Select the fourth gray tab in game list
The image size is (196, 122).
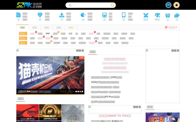(59, 27)
